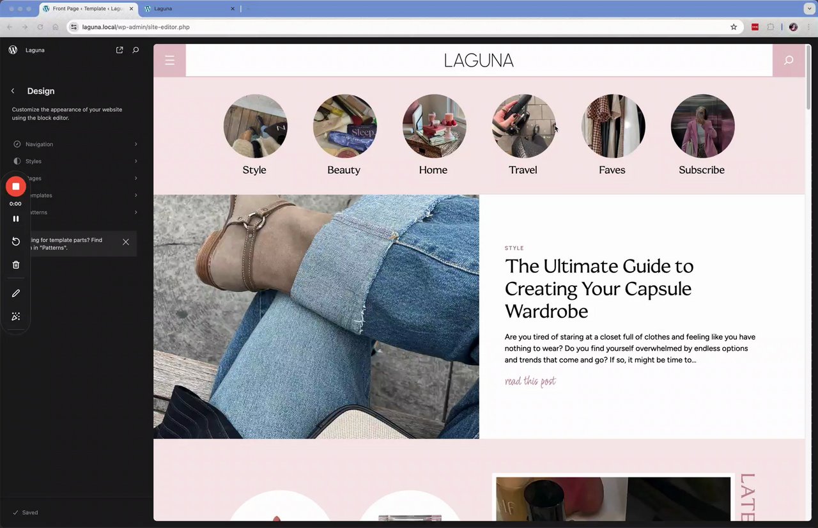Expand the Templates section chevron
This screenshot has width=818, height=528.
pyautogui.click(x=136, y=195)
